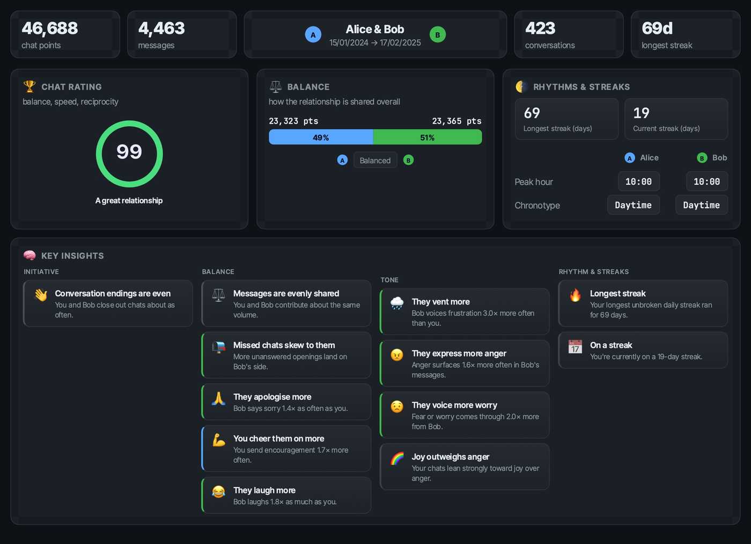Click the calendar icon on On a streak

575,347
